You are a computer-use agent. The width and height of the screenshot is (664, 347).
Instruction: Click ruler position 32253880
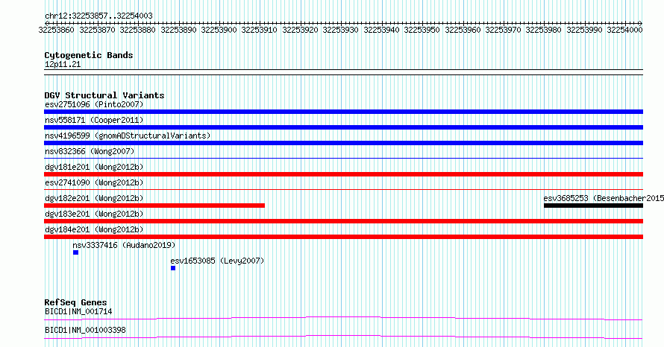click(x=137, y=30)
